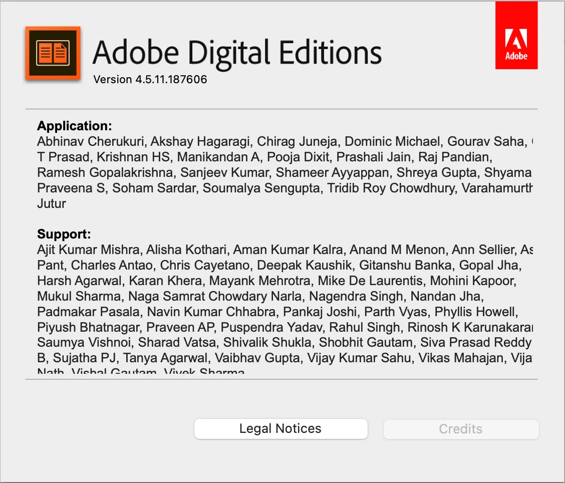Click the name Dominic Michael
This screenshot has height=483, width=565.
(392, 141)
